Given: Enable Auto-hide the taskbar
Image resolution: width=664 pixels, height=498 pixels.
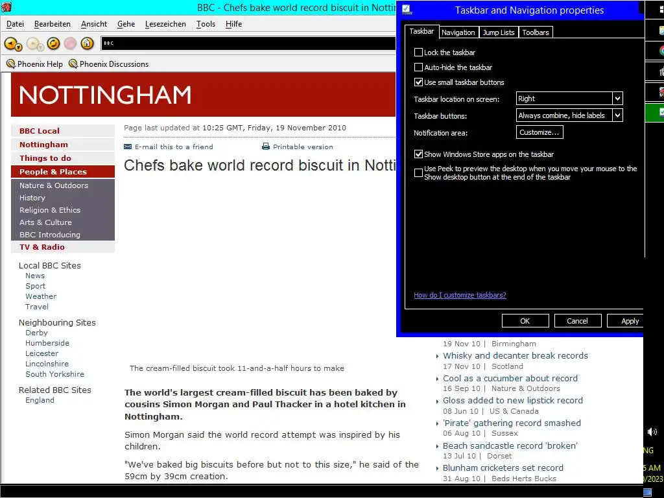Looking at the screenshot, I should pos(418,67).
